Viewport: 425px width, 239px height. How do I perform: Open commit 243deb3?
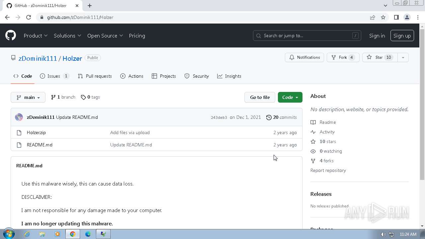219,118
